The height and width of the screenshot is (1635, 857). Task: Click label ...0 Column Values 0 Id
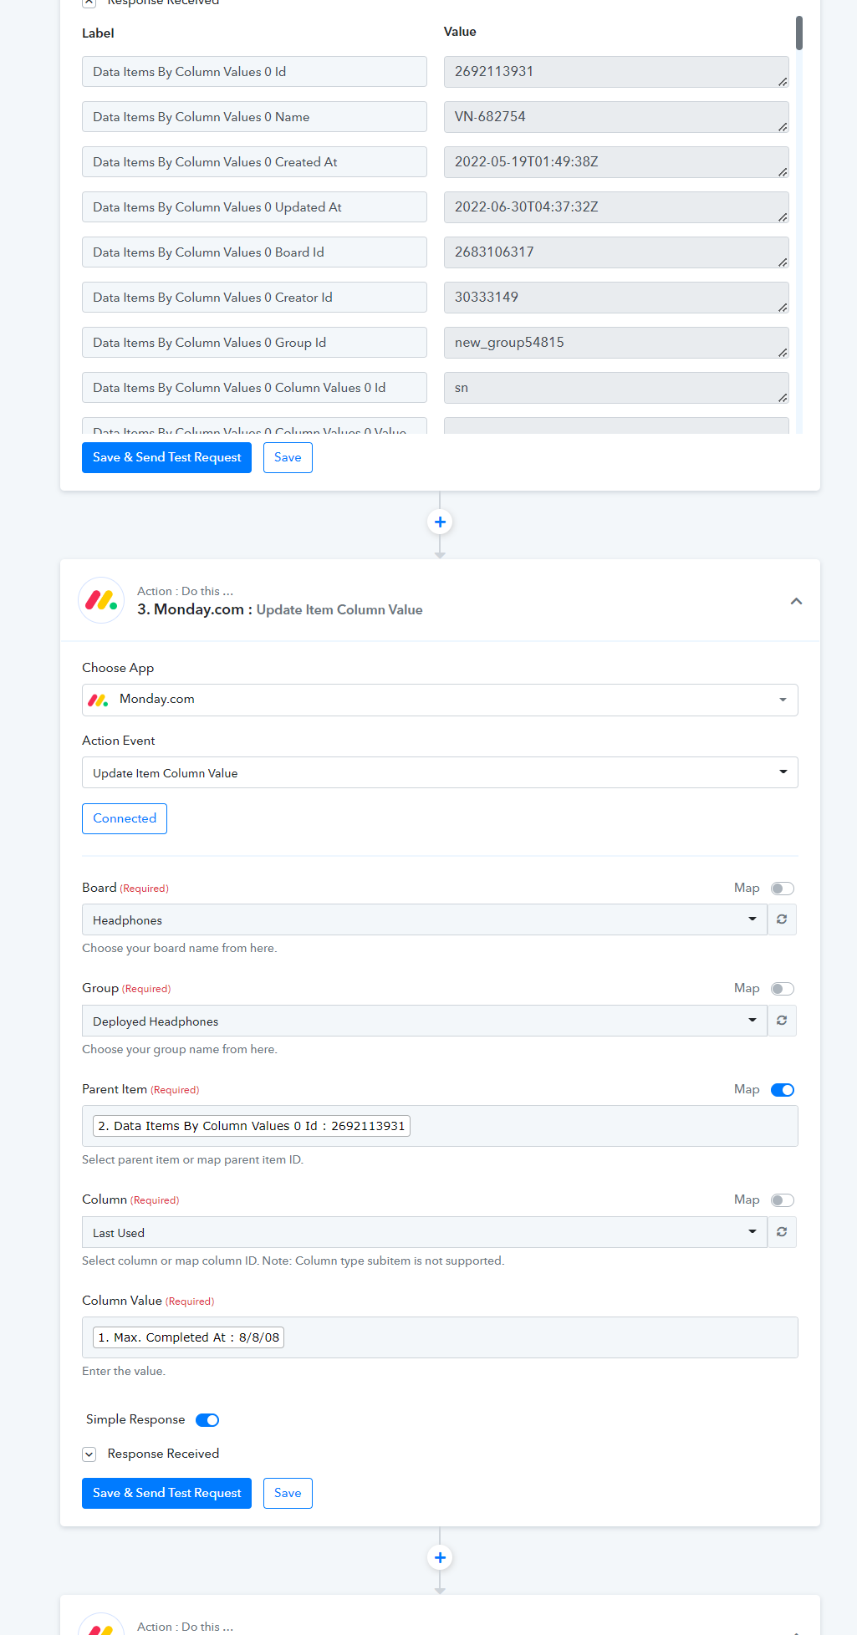254,388
